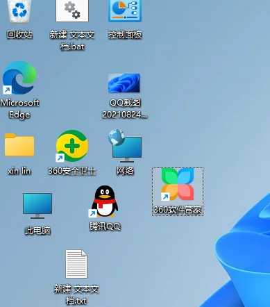
Task: Click the 网络 label text
Action: pyautogui.click(x=125, y=171)
